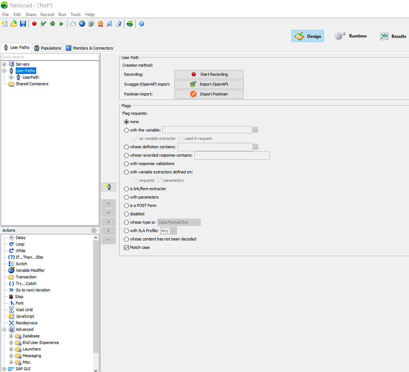This screenshot has height=372, width=409.
Task: Select 'whose definition contains' radio option
Action: tap(127, 147)
